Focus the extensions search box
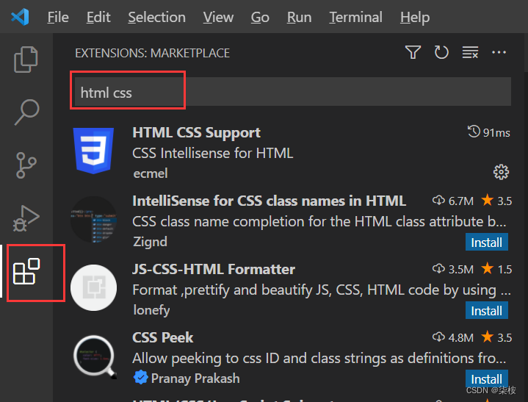The height and width of the screenshot is (402, 528). [292, 92]
